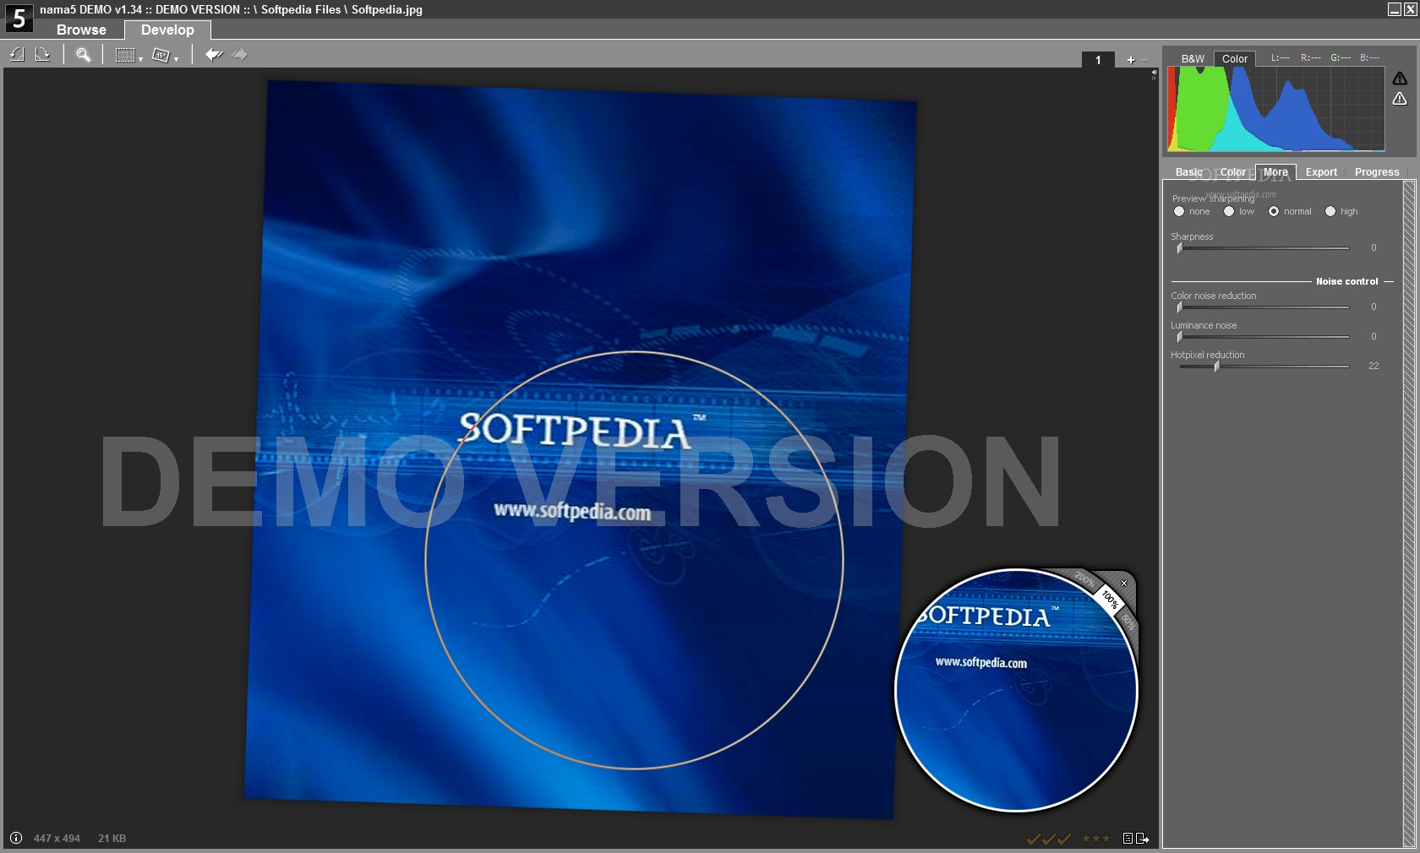The height and width of the screenshot is (853, 1420).
Task: Adjust the Color noise reduction slider
Action: click(x=1264, y=307)
